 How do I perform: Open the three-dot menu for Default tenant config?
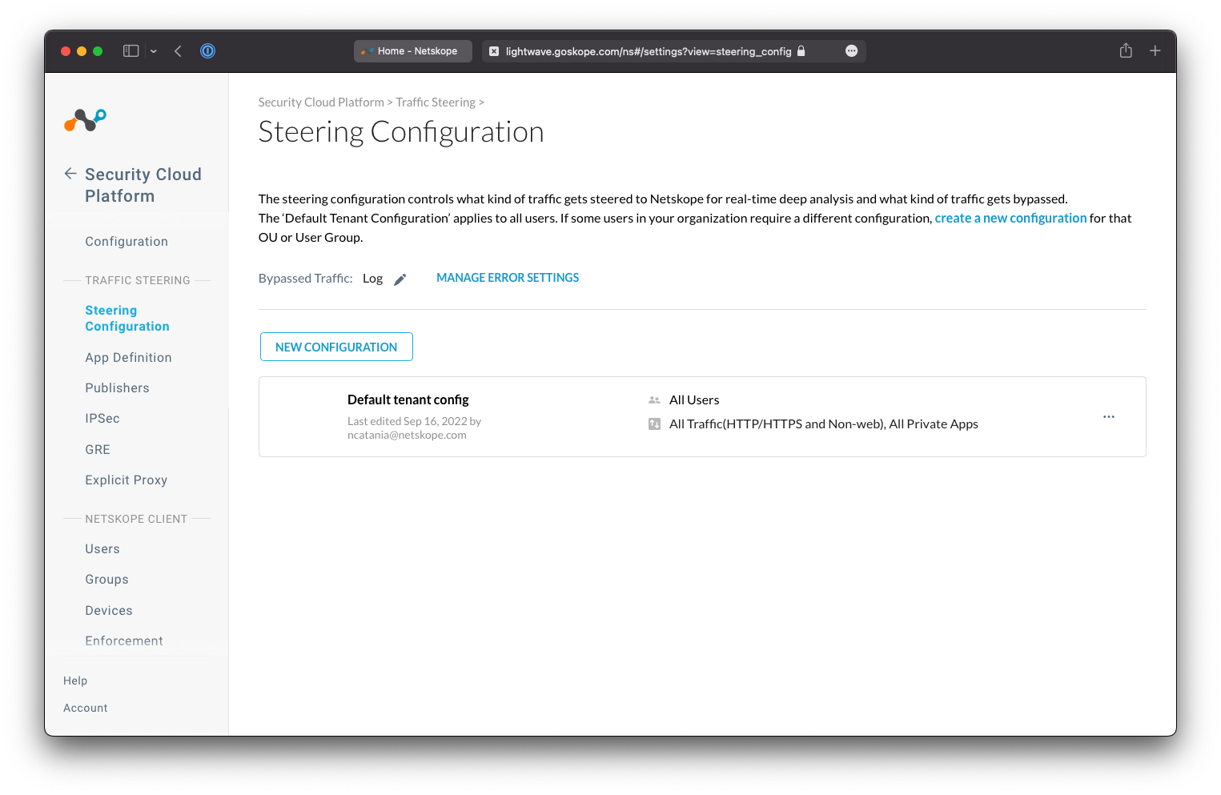point(1108,417)
